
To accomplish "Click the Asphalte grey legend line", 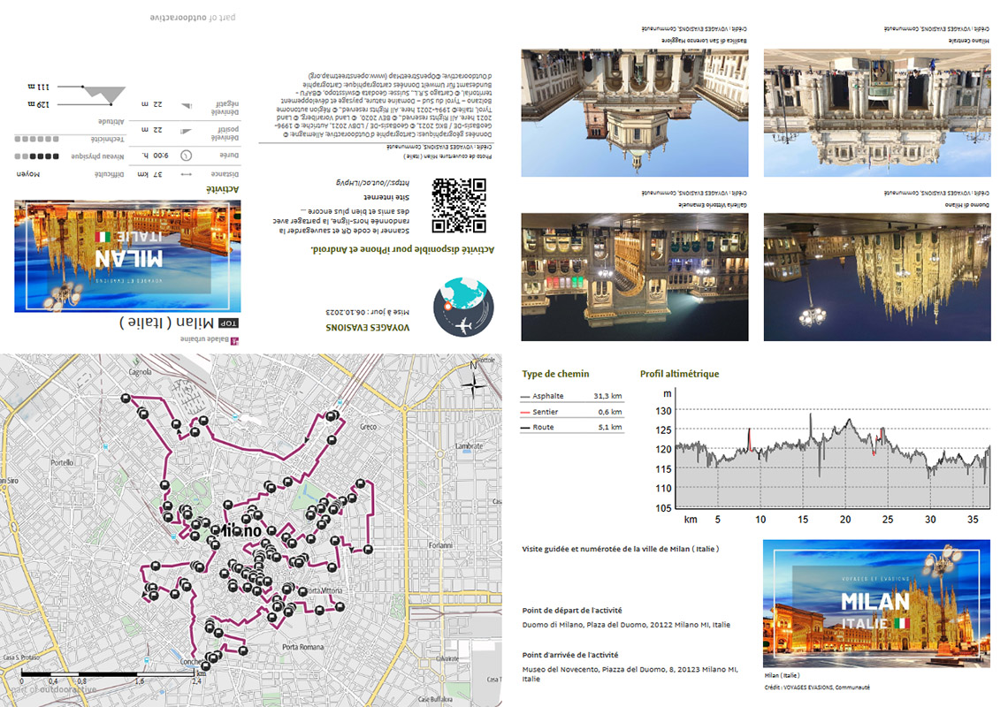I will (x=525, y=397).
